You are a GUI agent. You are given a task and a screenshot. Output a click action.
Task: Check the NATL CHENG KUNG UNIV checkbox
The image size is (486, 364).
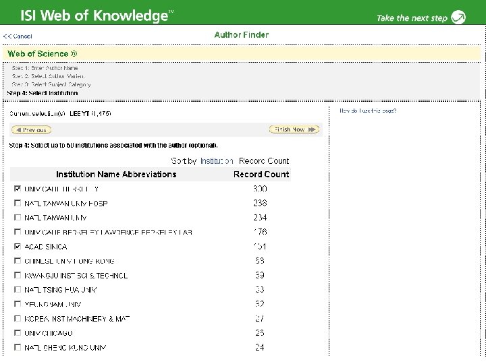click(18, 347)
